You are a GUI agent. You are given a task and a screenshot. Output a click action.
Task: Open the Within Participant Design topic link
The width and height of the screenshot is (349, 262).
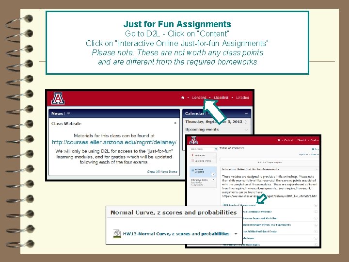[260, 231]
